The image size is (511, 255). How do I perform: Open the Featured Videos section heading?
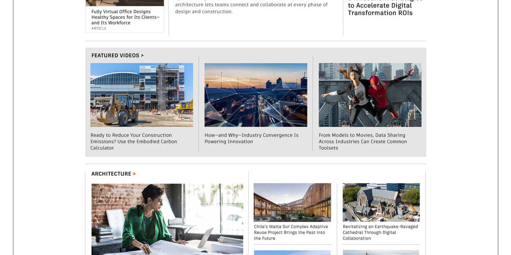(115, 55)
